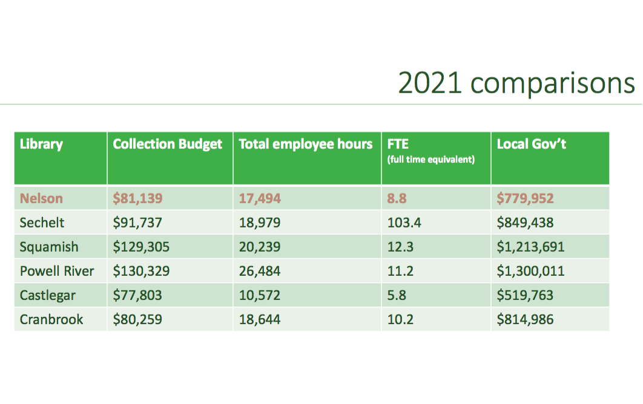
Task: Select the Sechelt library row label
Action: 42,223
